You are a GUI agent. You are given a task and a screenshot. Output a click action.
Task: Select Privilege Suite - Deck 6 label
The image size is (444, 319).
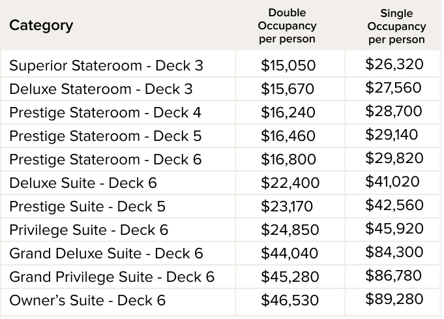point(89,230)
